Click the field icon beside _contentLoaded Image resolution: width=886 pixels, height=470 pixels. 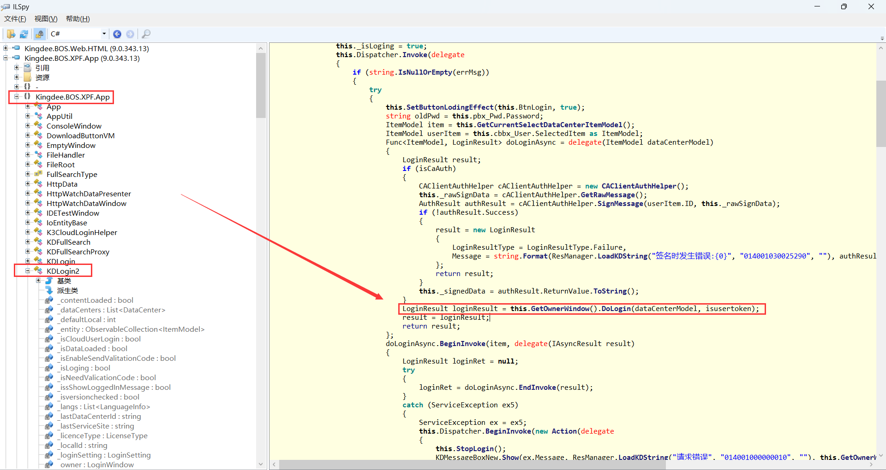click(x=49, y=300)
